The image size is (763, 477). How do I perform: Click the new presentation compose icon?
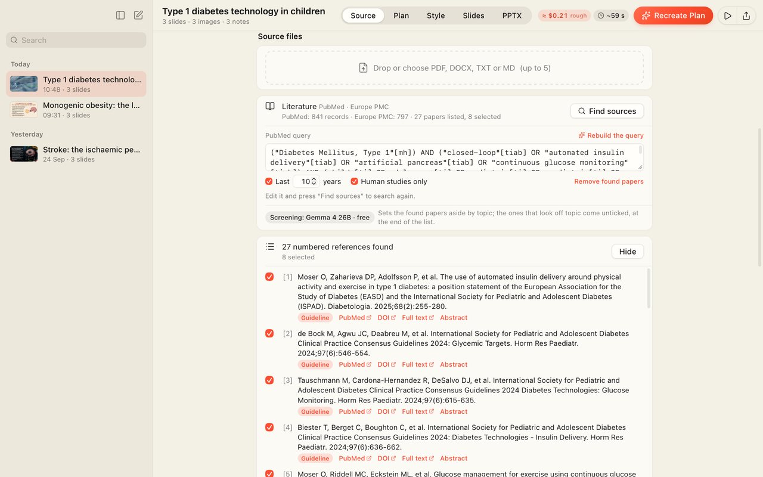[138, 16]
